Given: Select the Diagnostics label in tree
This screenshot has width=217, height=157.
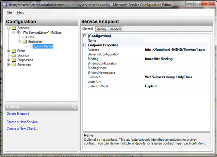Looking at the screenshot, I should pos(25,60).
